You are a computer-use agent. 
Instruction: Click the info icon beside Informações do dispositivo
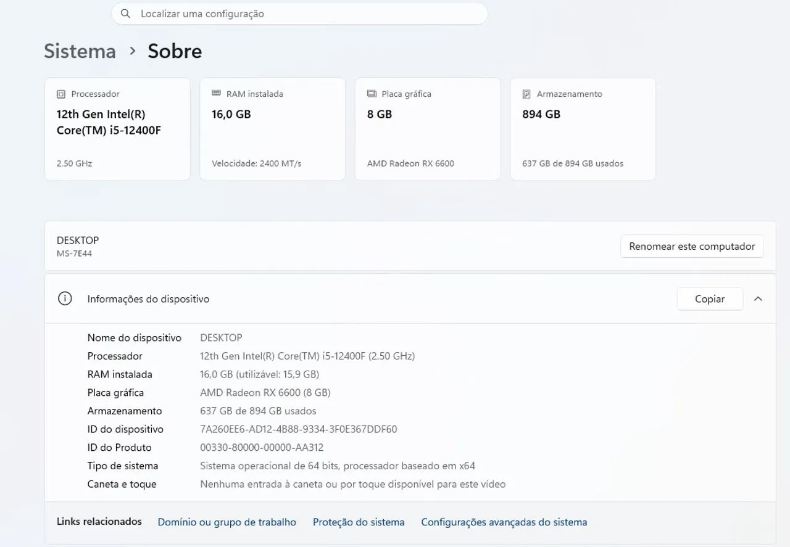65,298
